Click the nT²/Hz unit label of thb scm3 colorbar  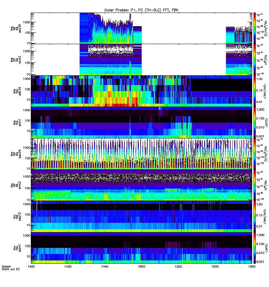coord(265,60)
